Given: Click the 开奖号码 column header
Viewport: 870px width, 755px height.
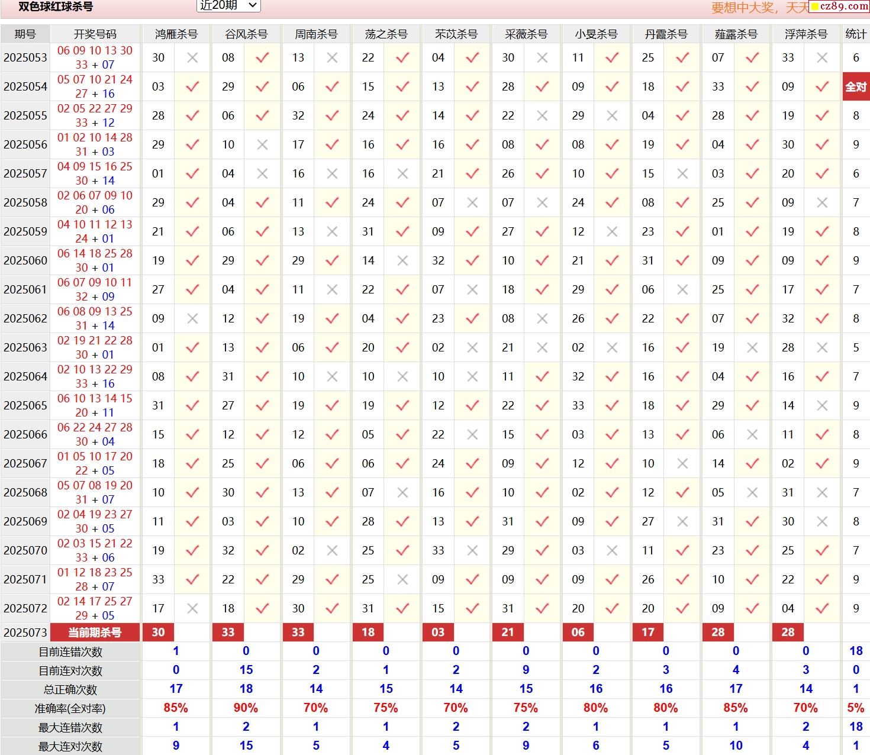Looking at the screenshot, I should (x=95, y=34).
